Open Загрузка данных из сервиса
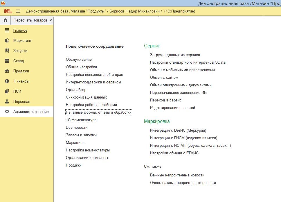Image resolution: width=281 pixels, height=202 pixels. [175, 55]
